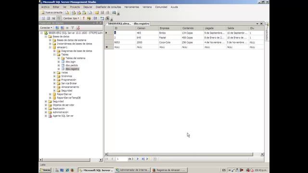Image resolution: width=308 pixels, height=173 pixels.
Task: Click the ES language indicator in tray
Action: pyautogui.click(x=224, y=170)
